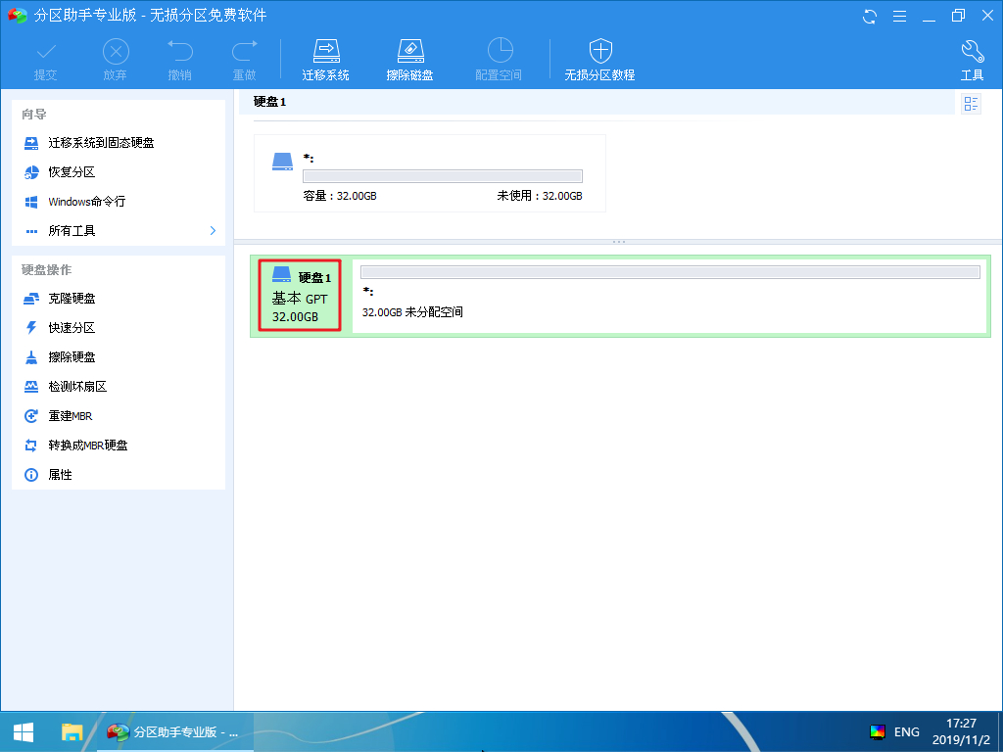Click 重建MBR option
This screenshot has width=1003, height=752.
coord(70,416)
